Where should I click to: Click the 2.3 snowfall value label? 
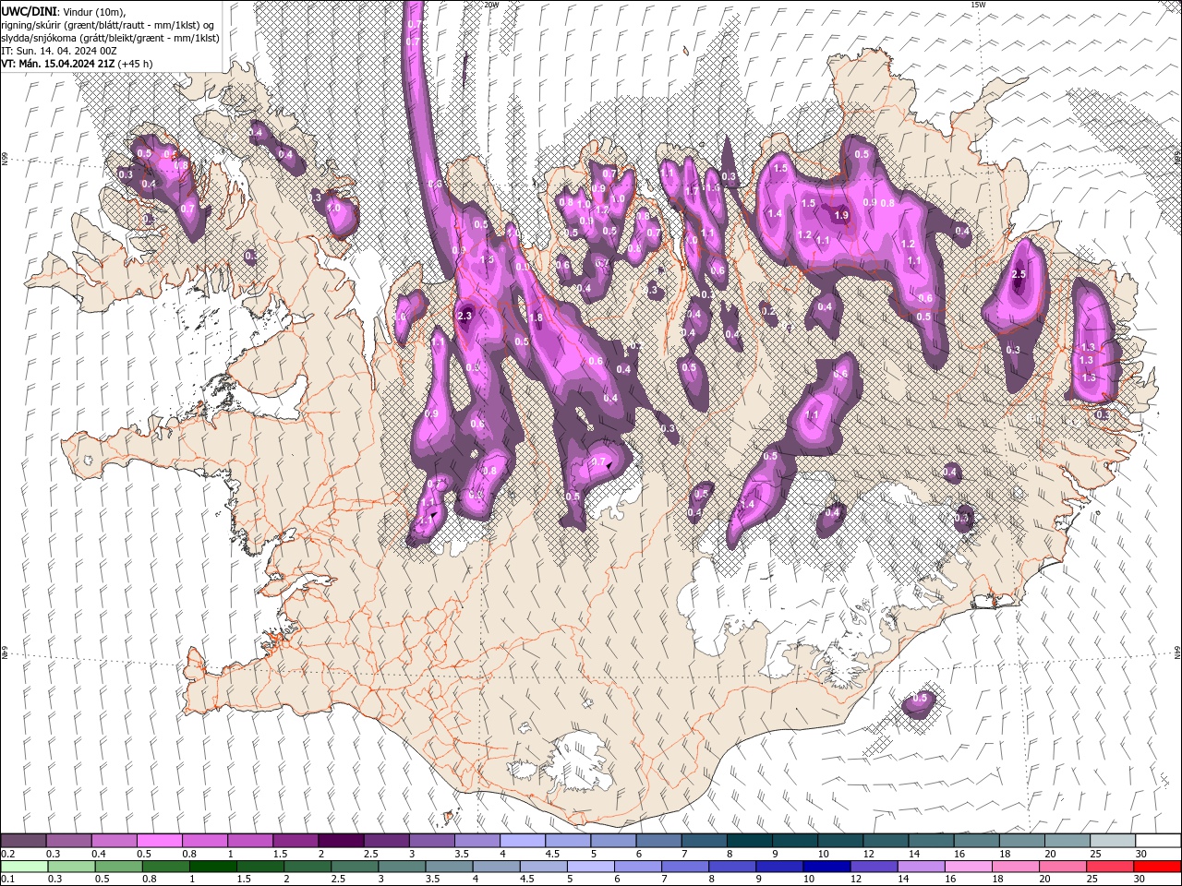click(x=464, y=316)
